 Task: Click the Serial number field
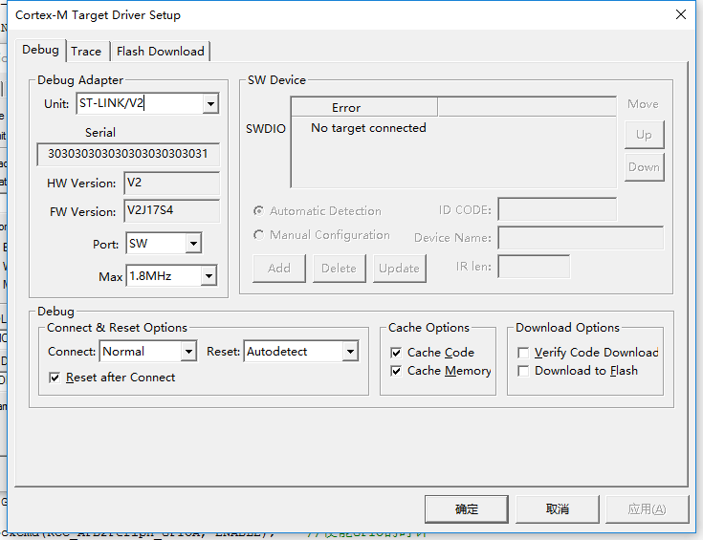(x=128, y=154)
